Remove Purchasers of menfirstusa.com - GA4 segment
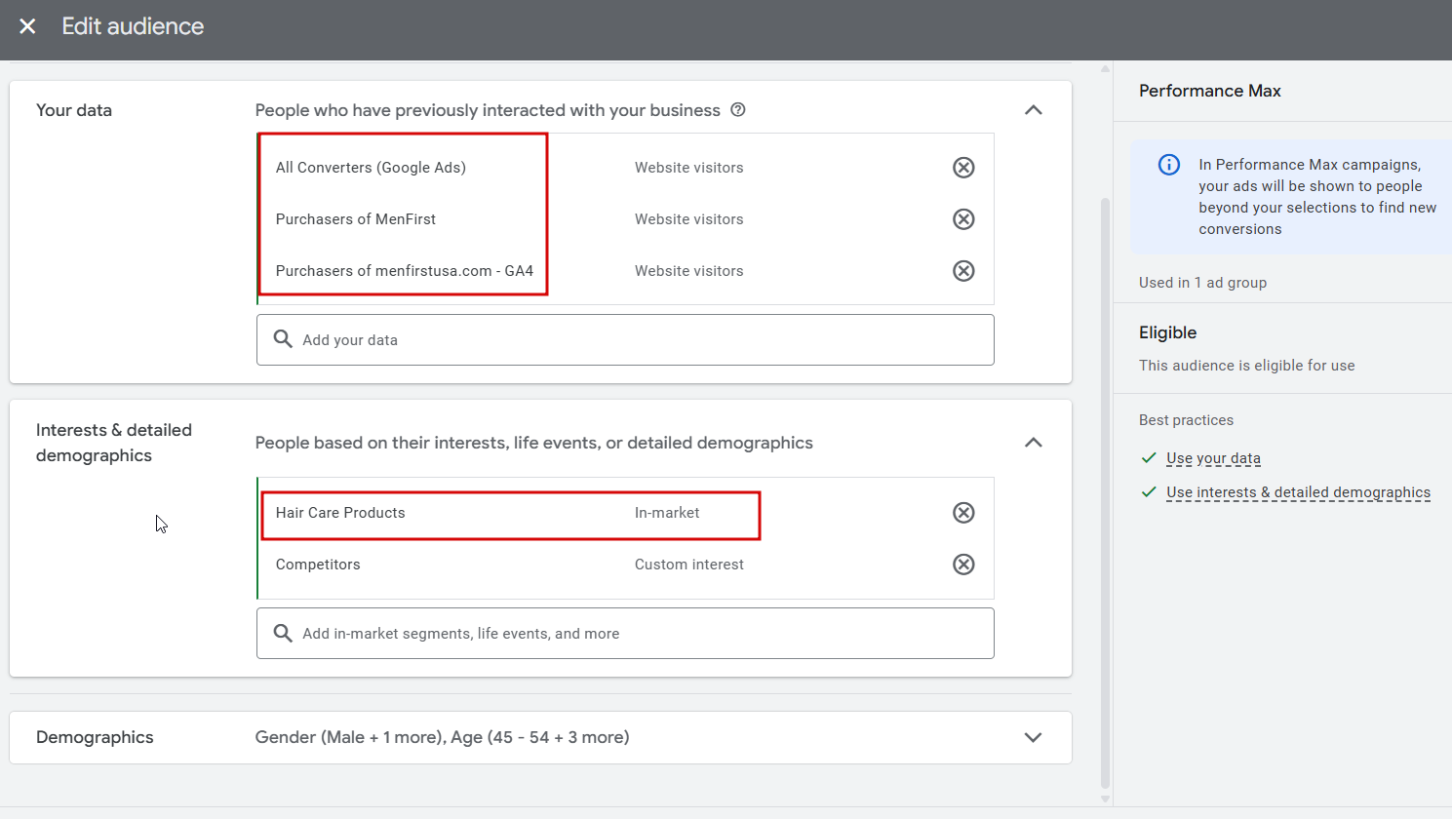 pos(963,271)
